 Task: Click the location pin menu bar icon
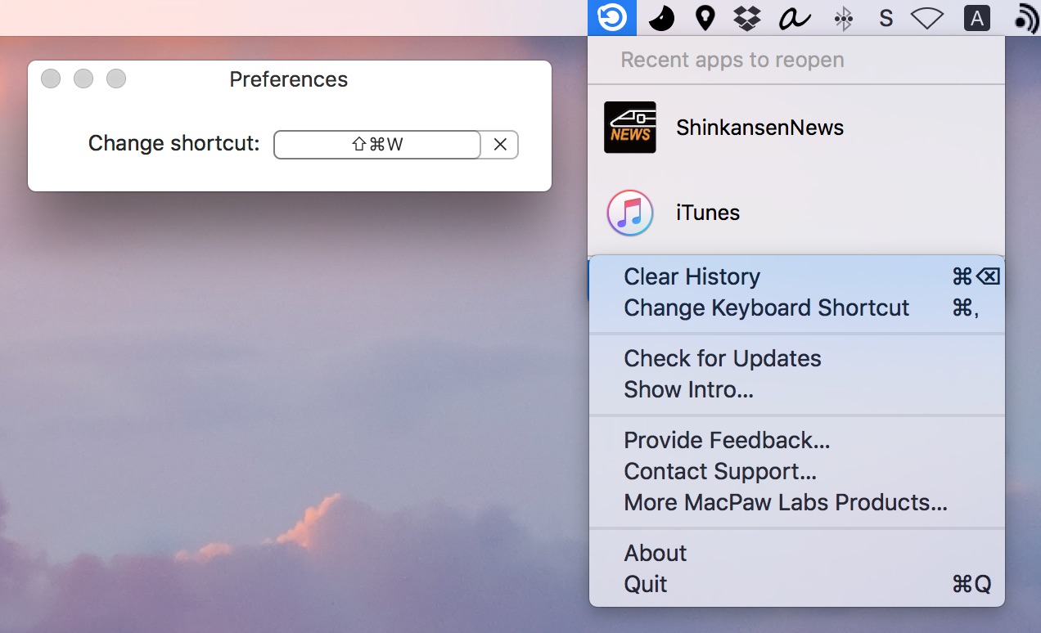(x=705, y=18)
